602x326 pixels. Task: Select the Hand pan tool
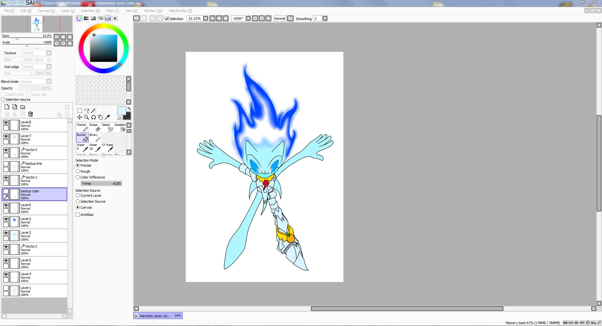point(100,117)
